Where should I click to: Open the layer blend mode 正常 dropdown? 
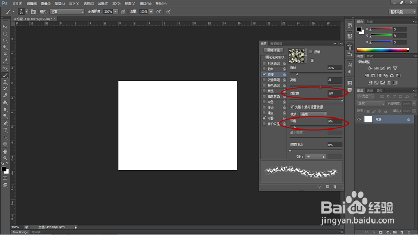pyautogui.click(x=371, y=103)
